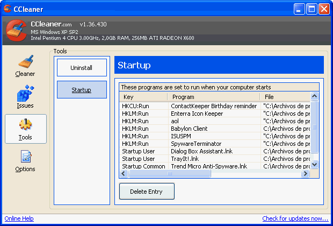Viewport: 333px width, 226px height.
Task: Select the SpywareTerminator entry
Action: pyautogui.click(x=196, y=144)
